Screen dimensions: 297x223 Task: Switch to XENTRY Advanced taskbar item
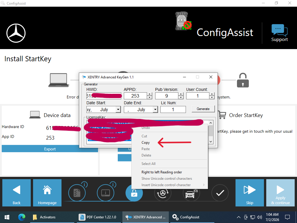point(146,217)
